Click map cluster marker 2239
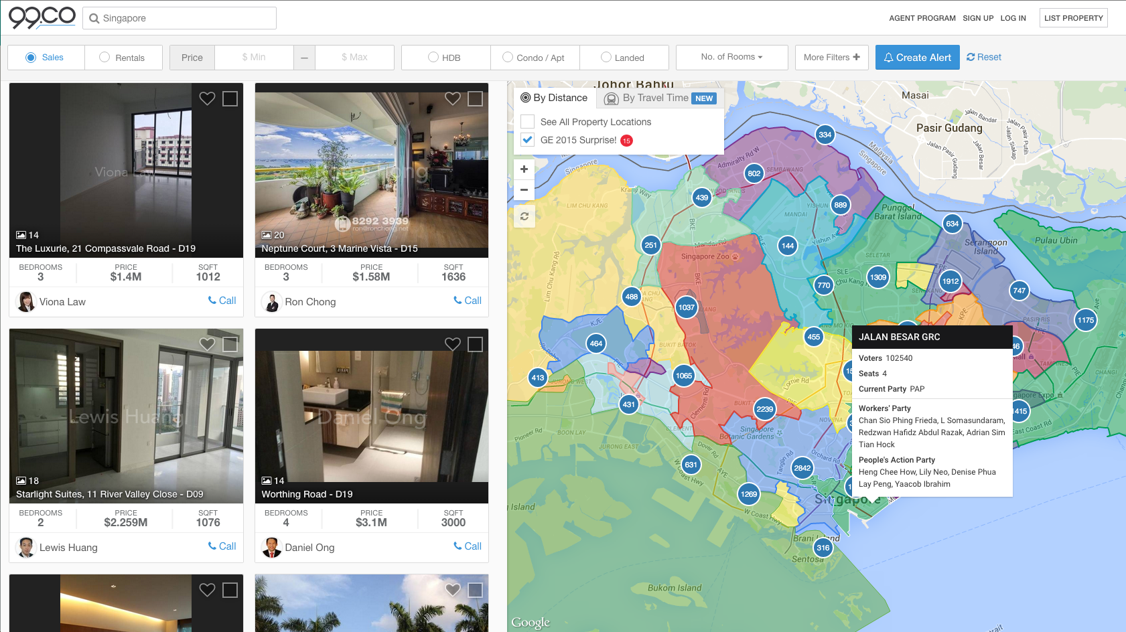Image resolution: width=1126 pixels, height=632 pixels. coord(765,409)
